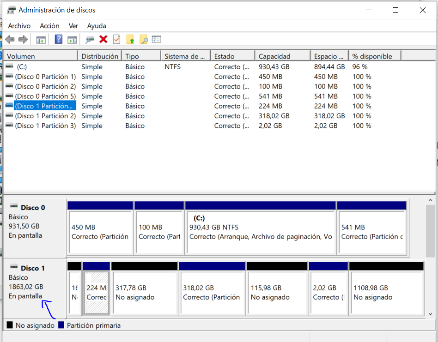The image size is (438, 342).
Task: Select the hatched 224 MB partition on Disco 1
Action: (96, 288)
